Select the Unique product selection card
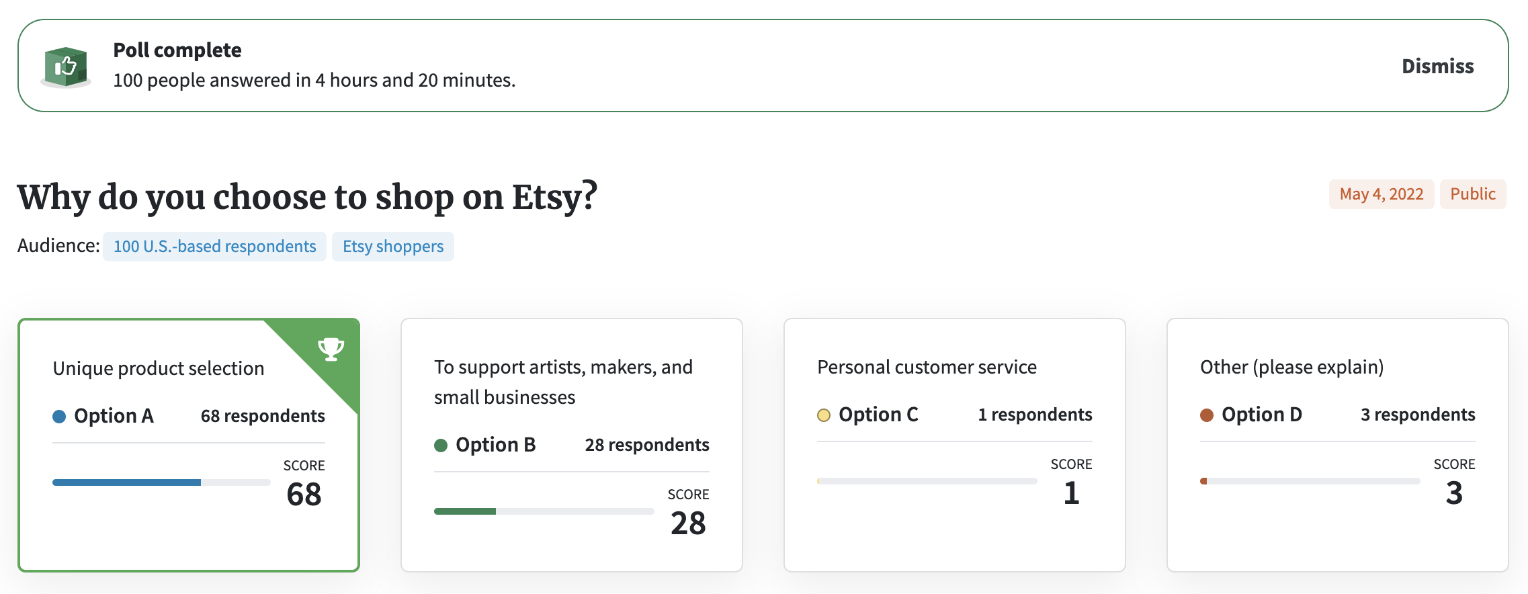 coord(189,445)
